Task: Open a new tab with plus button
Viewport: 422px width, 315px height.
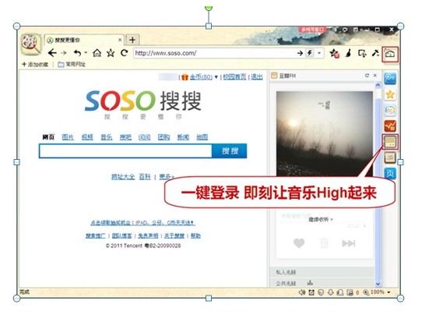Action: [132, 40]
